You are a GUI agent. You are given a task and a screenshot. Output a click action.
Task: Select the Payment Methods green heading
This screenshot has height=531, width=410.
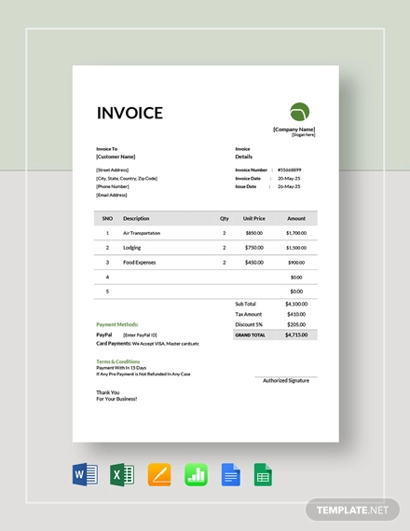pos(117,324)
